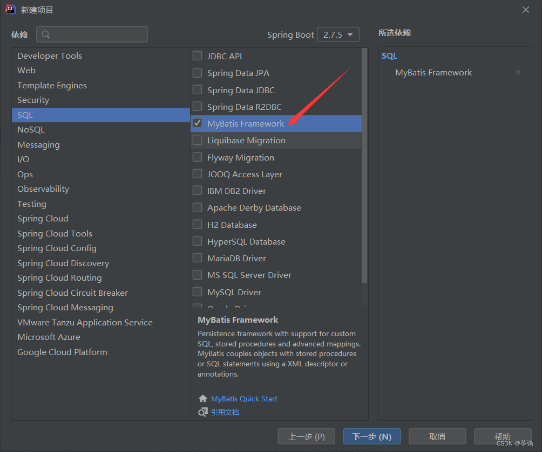Image resolution: width=542 pixels, height=452 pixels.
Task: Select the Web category
Action: pos(100,71)
